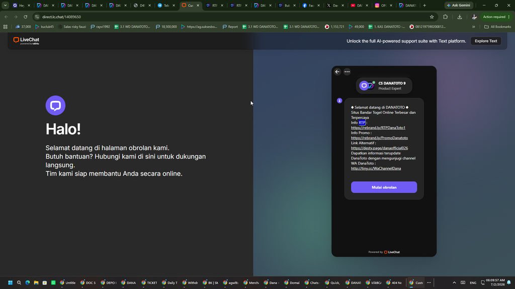Screen dimensions: 515x289
Task: Bookmark this page with the star icon
Action: pyautogui.click(x=432, y=17)
